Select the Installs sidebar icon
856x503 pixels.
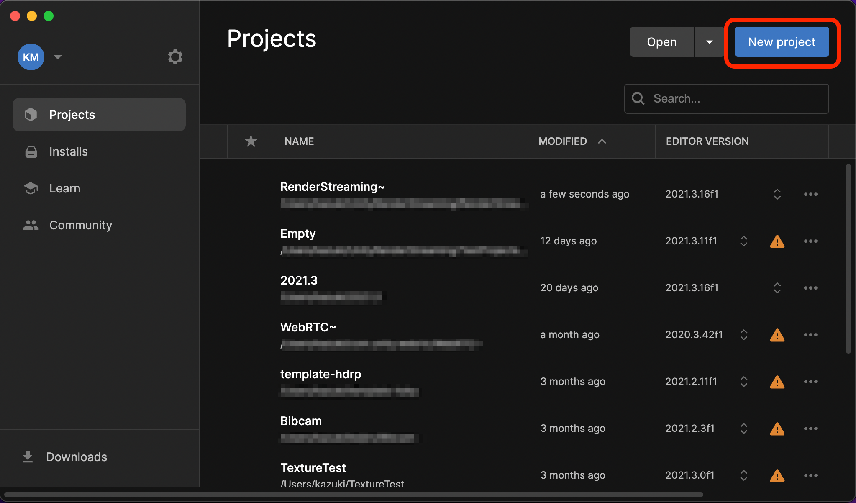(x=31, y=151)
